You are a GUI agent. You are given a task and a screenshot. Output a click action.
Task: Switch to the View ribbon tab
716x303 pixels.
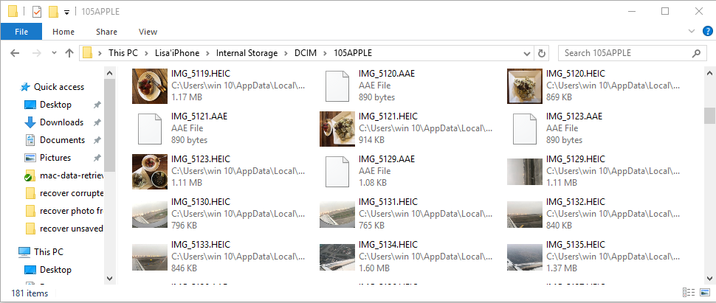[148, 32]
